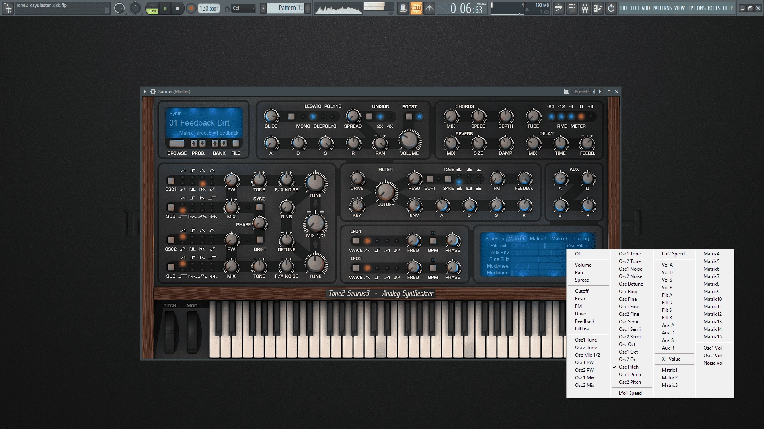Choose Cutoff from the target menu

pyautogui.click(x=581, y=291)
